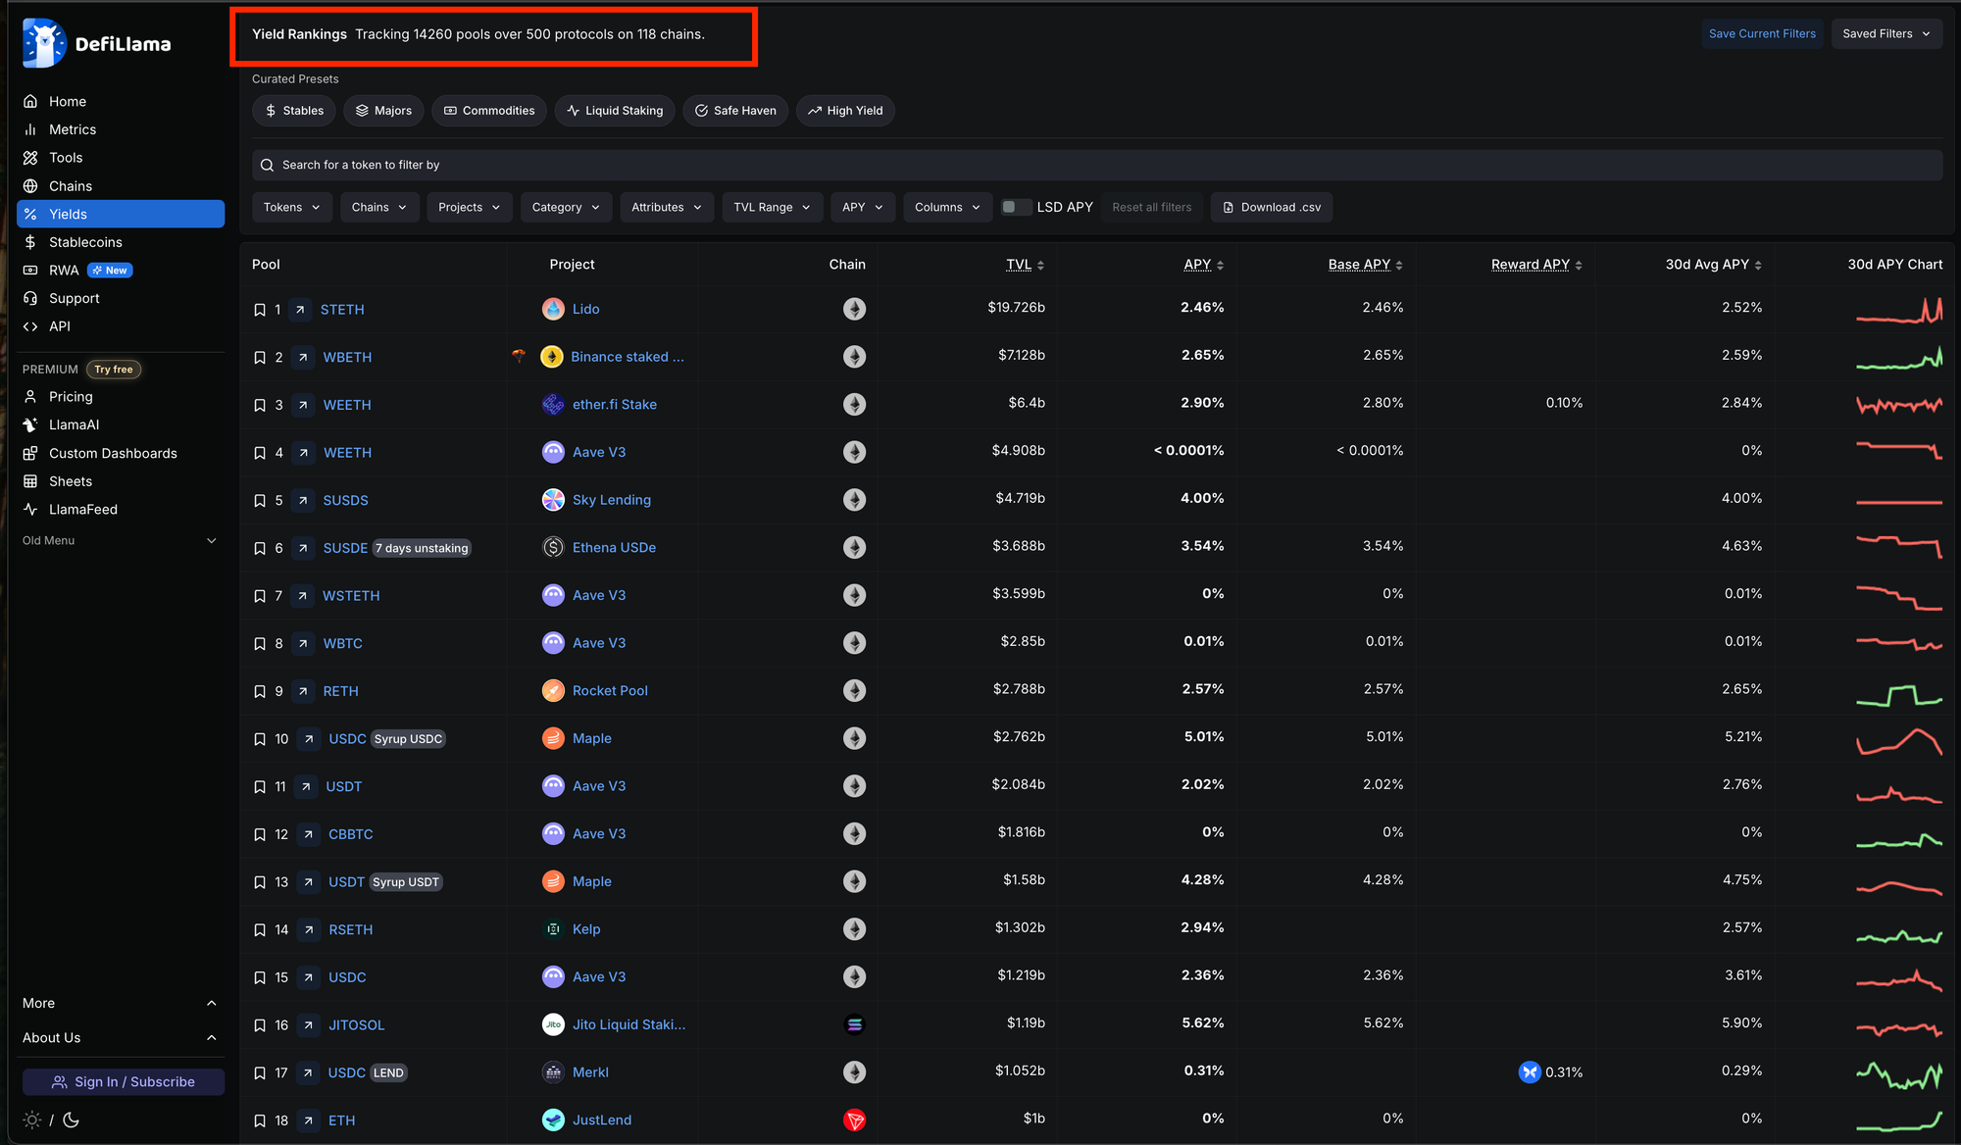Click the Lido project icon
The width and height of the screenshot is (1961, 1145).
pyautogui.click(x=553, y=310)
